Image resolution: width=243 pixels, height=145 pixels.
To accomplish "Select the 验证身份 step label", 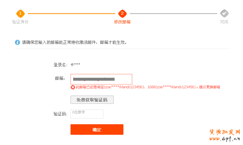I will (20, 22).
